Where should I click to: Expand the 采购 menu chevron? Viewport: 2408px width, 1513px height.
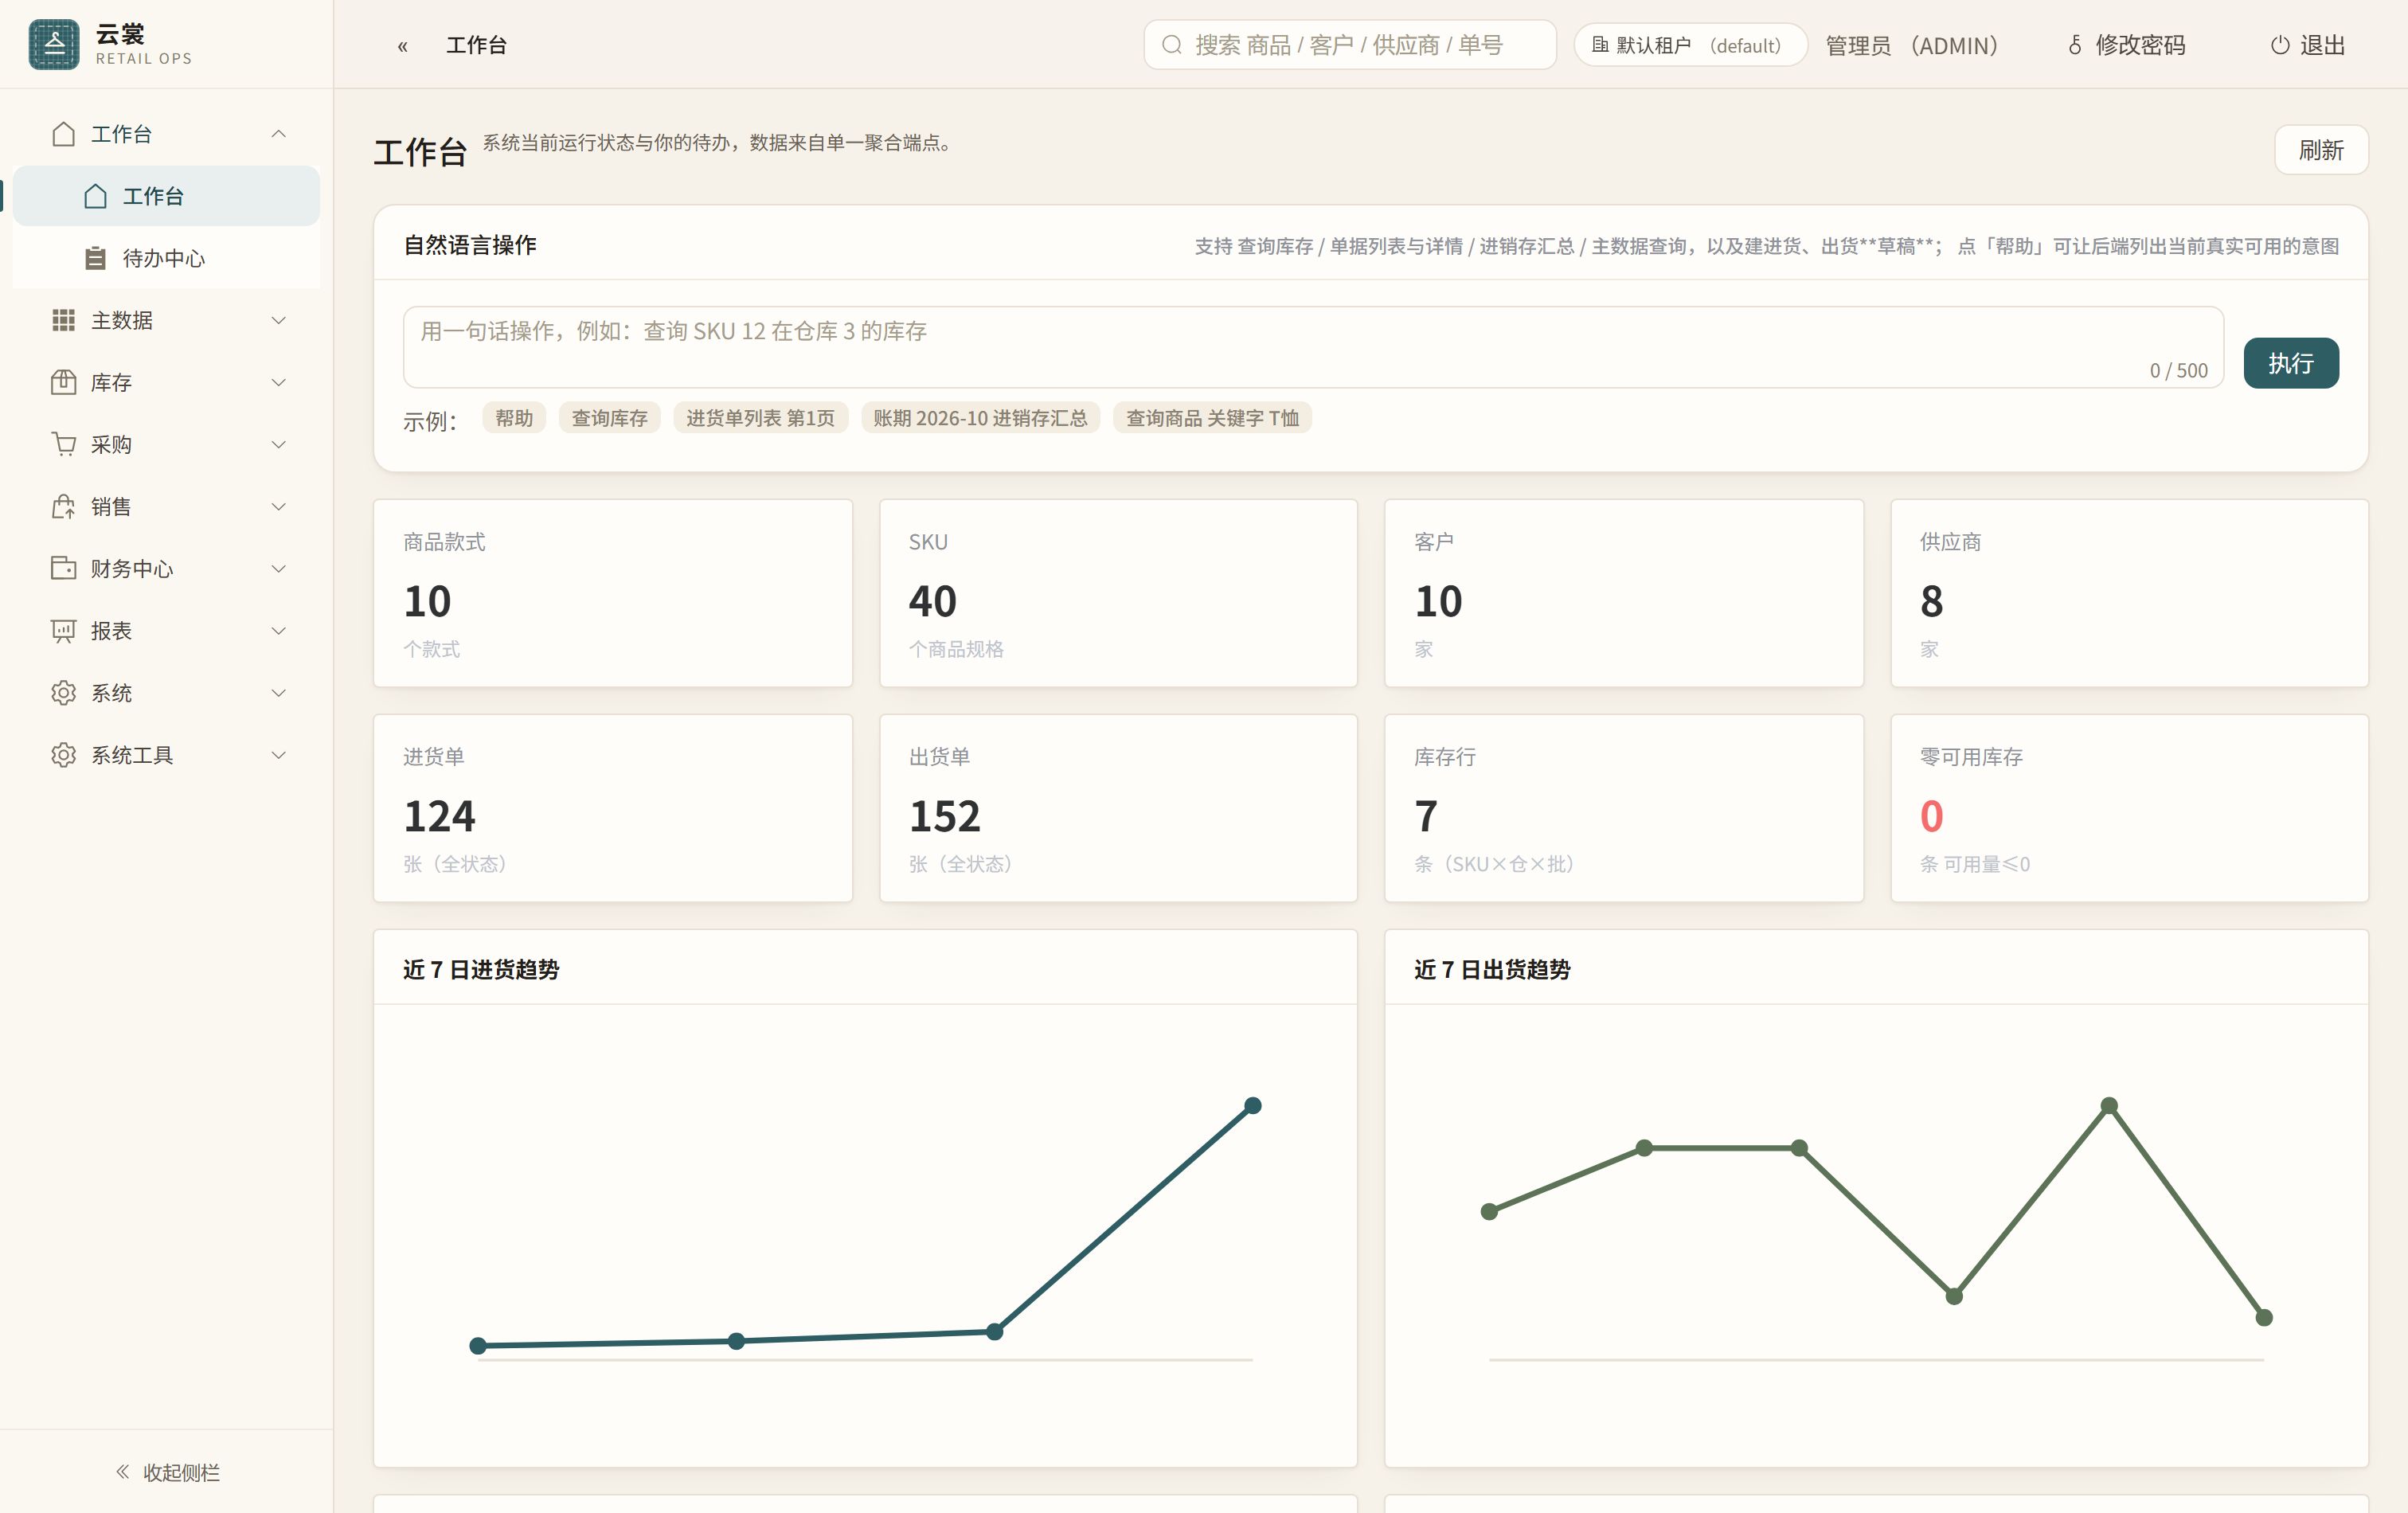279,444
